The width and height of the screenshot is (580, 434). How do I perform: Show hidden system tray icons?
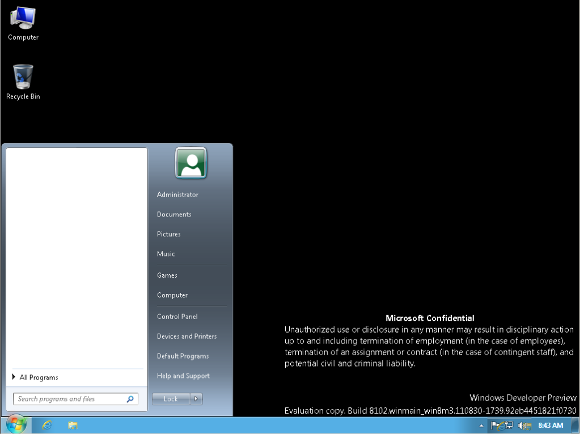click(482, 425)
